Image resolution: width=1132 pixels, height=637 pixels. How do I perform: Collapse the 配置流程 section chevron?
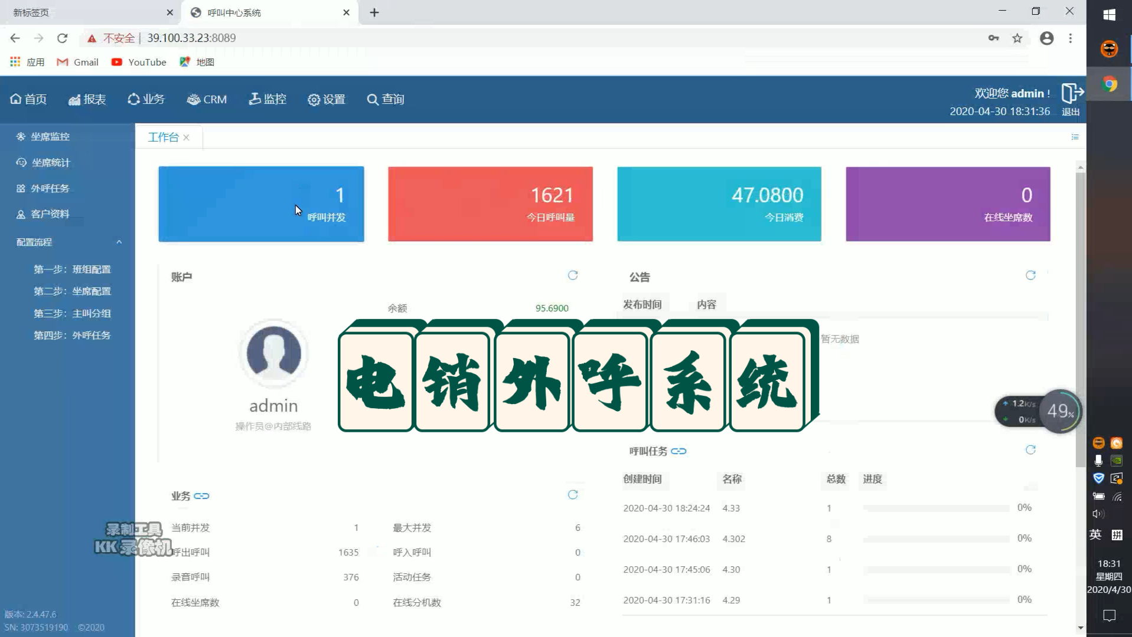[x=119, y=242]
